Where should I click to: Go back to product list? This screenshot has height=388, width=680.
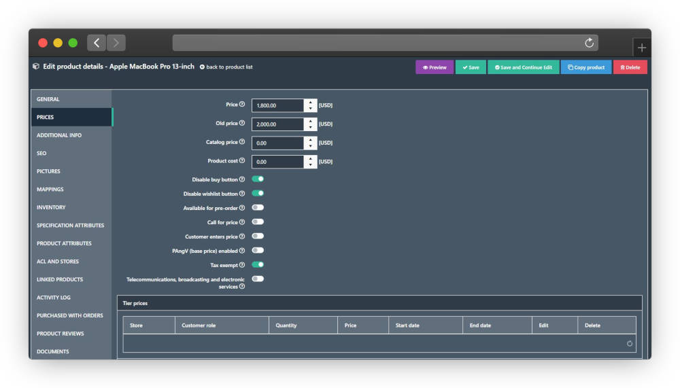[x=226, y=67]
